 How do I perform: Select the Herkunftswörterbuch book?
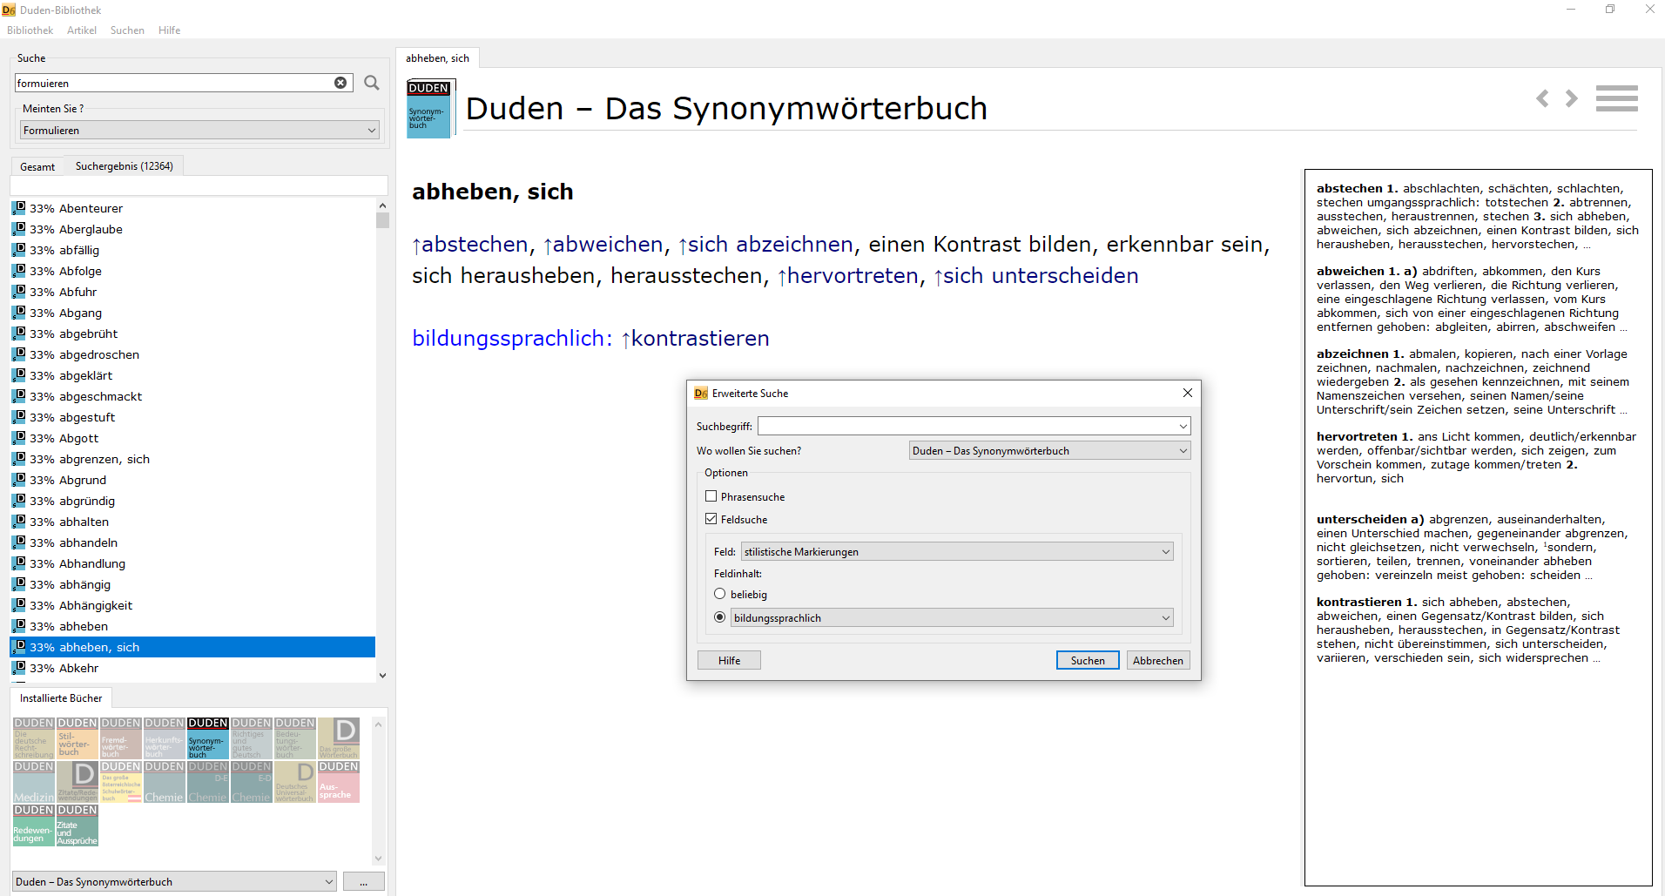pyautogui.click(x=165, y=738)
